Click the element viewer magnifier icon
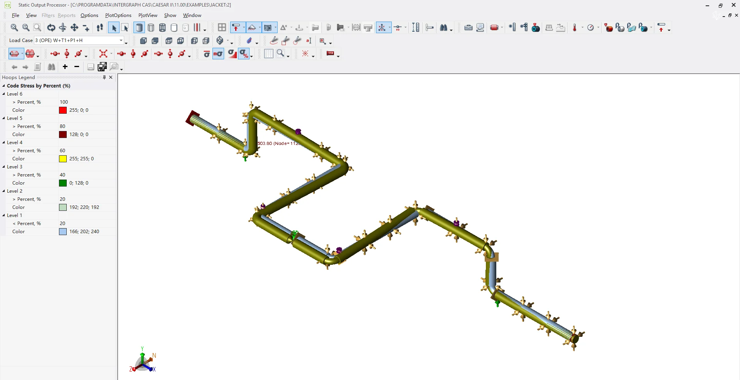 [280, 54]
